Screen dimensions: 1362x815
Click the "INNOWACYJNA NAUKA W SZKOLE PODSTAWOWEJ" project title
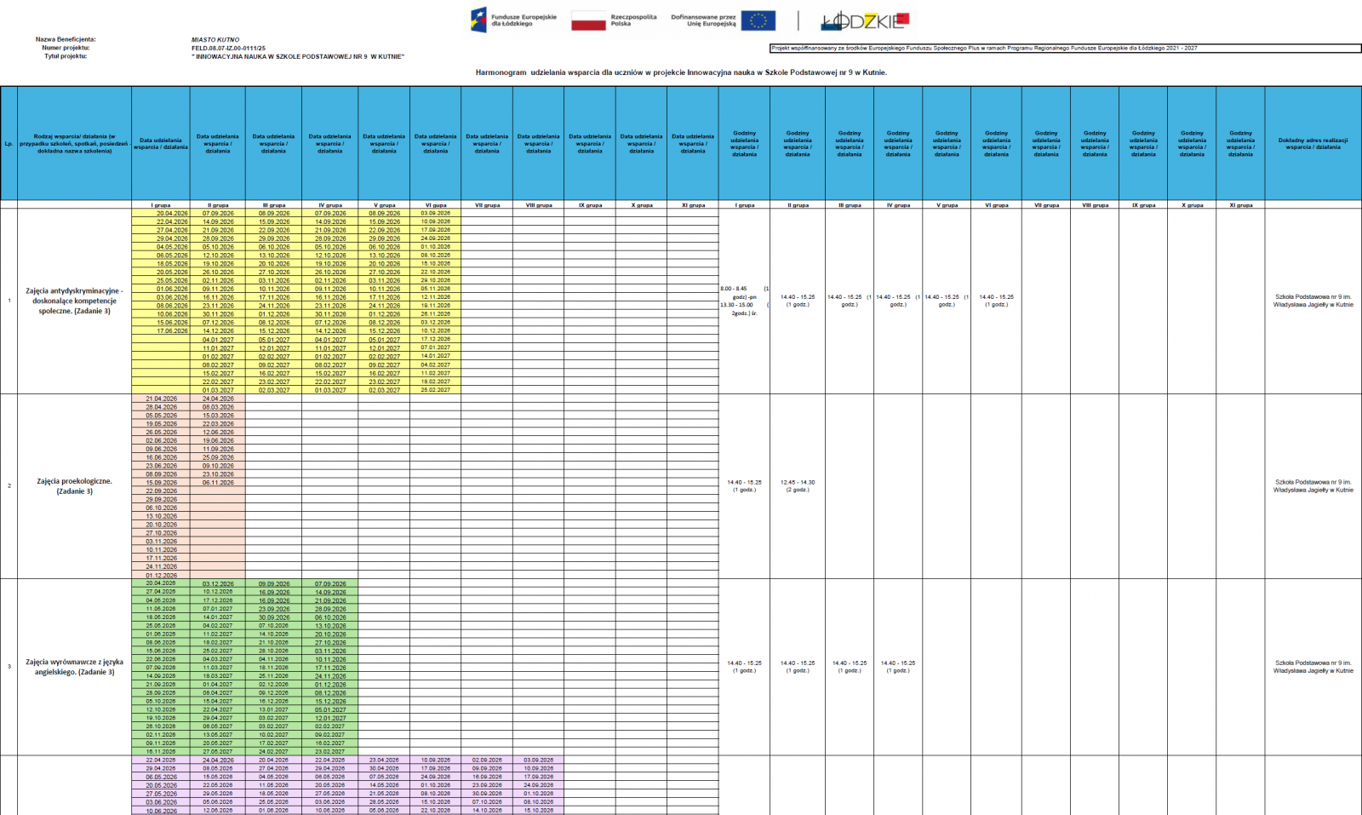pos(298,57)
